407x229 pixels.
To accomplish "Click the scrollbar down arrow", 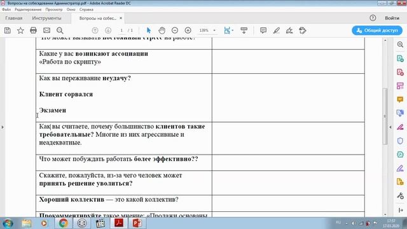I will (385, 215).
